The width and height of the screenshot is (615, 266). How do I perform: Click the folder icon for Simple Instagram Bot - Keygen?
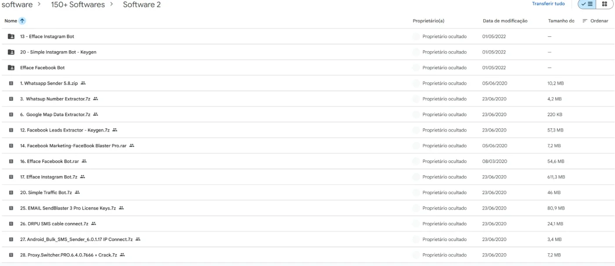(x=11, y=52)
